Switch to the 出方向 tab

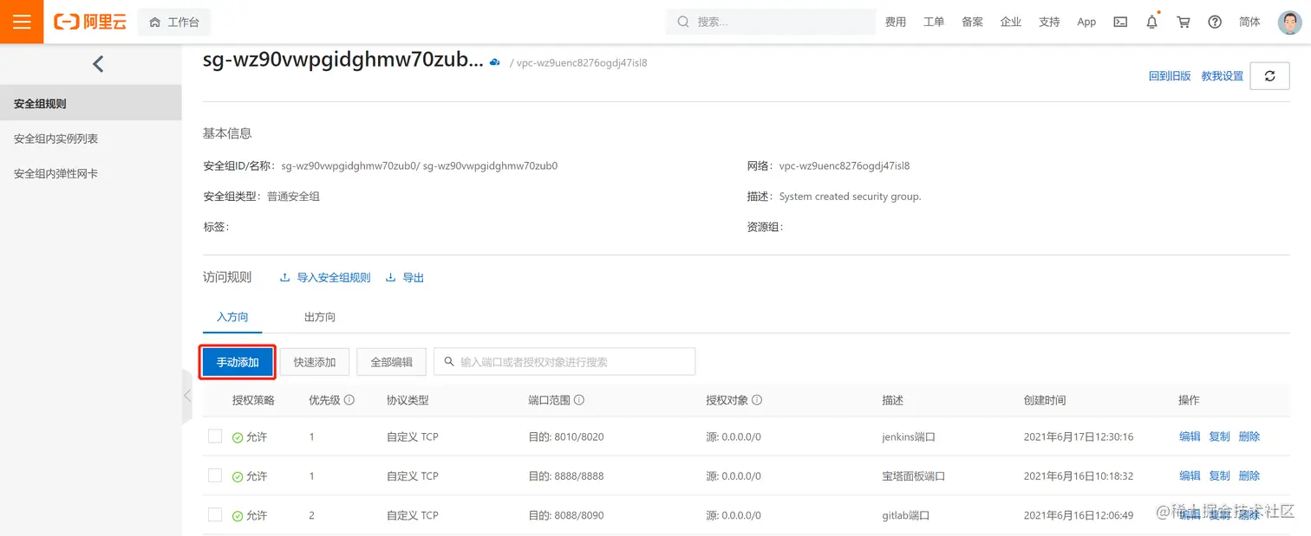320,317
